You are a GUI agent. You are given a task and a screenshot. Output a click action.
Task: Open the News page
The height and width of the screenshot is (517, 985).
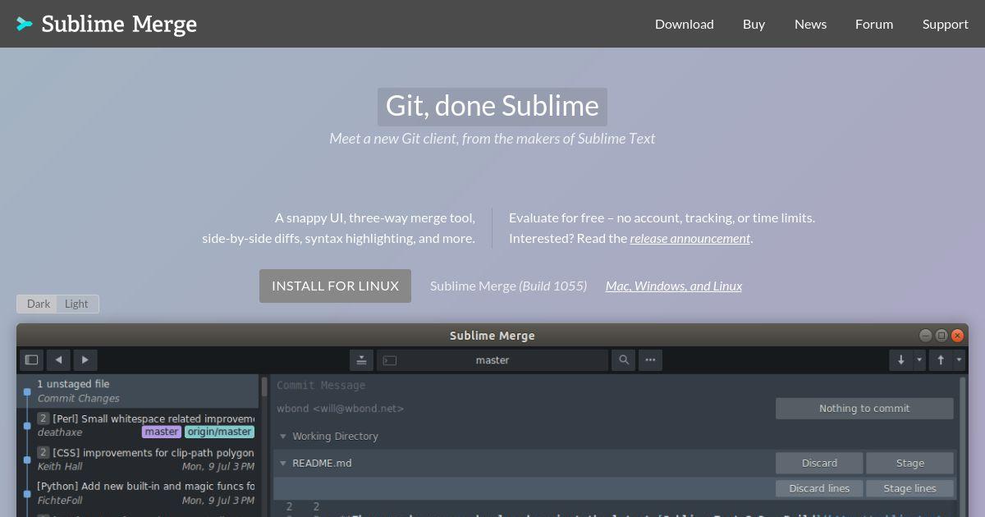point(810,24)
